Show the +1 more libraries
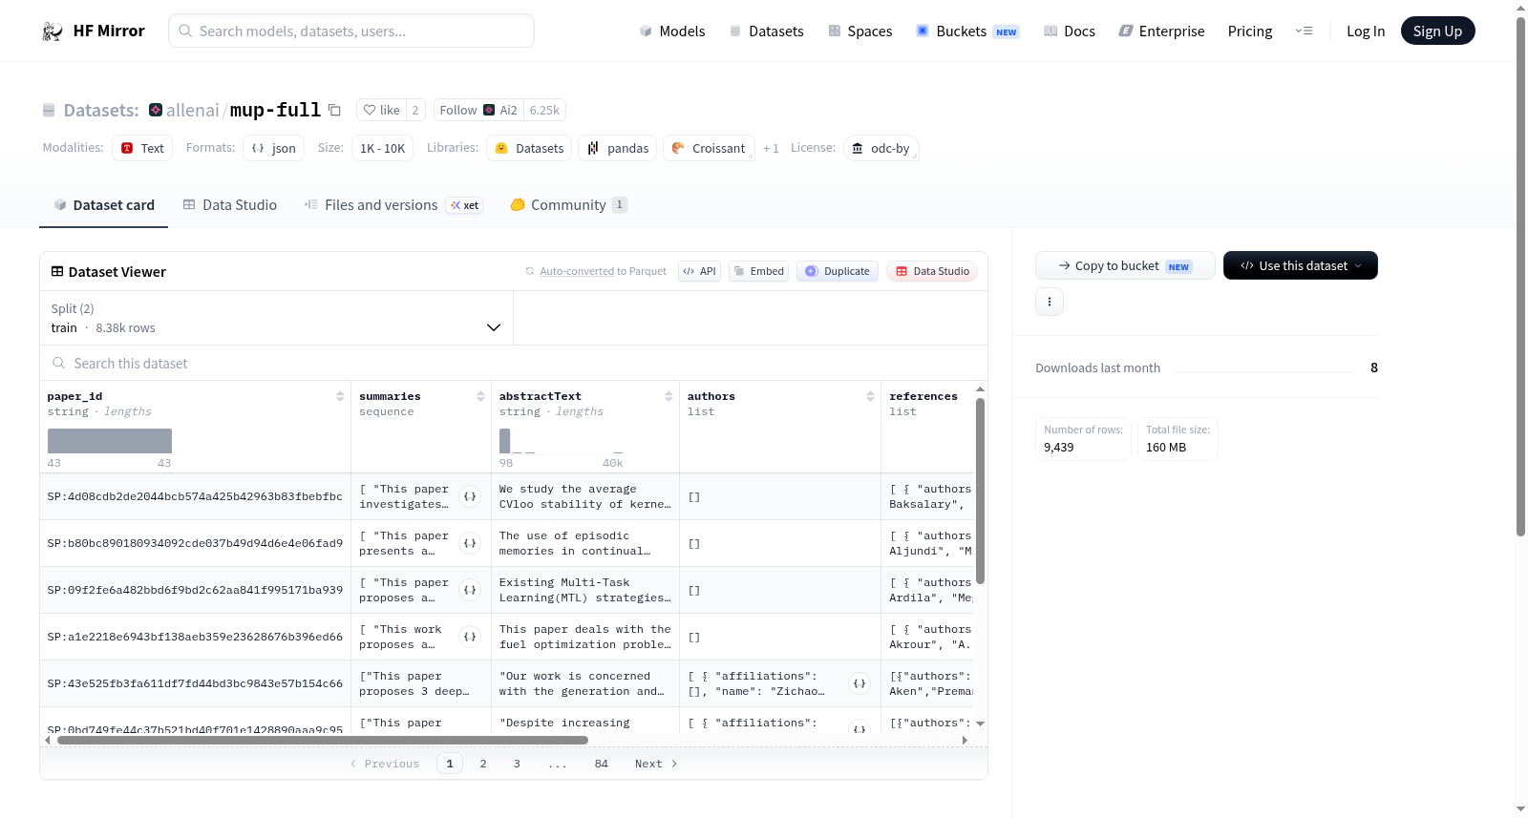Screen dimensions: 1528x818 (771, 148)
